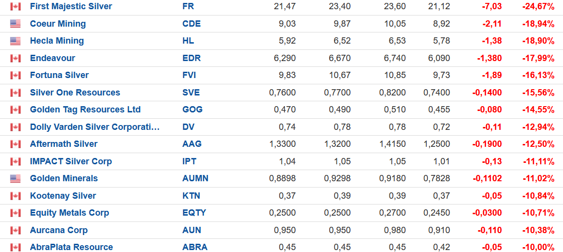Open the Coeur Mining link
This screenshot has width=563, height=252.
(x=58, y=24)
